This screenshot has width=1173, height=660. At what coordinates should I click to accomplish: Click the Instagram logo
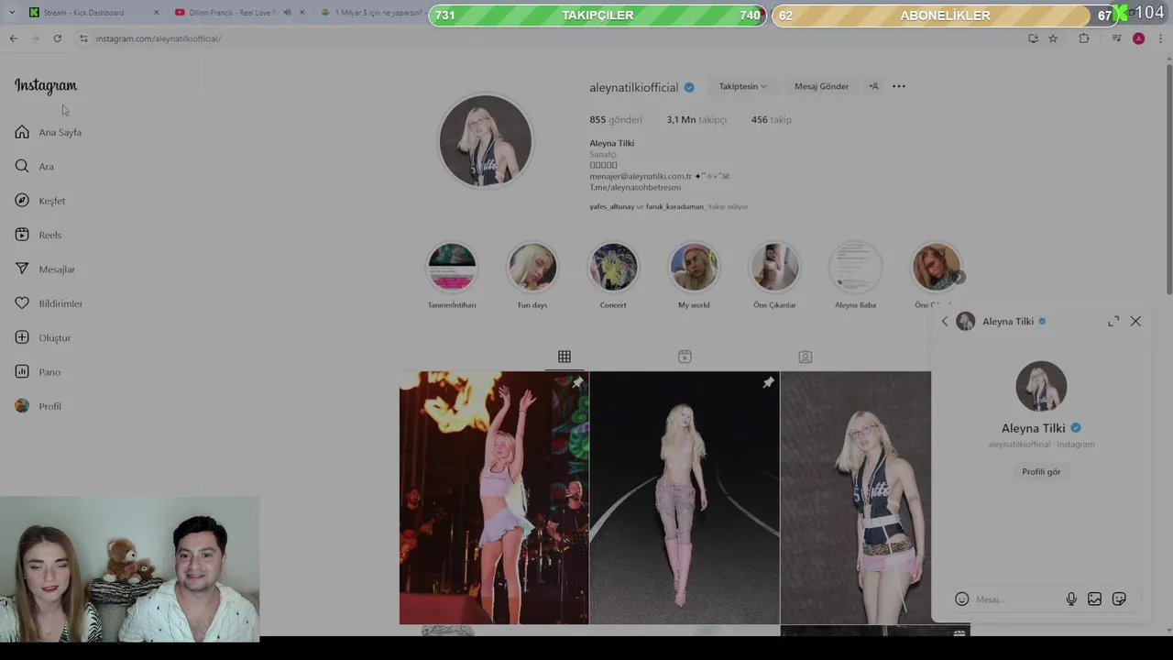point(46,85)
